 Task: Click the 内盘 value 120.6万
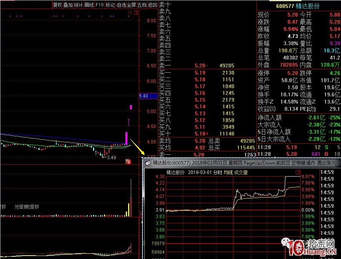[330, 65]
